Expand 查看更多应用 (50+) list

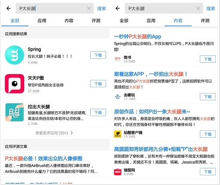(54, 133)
